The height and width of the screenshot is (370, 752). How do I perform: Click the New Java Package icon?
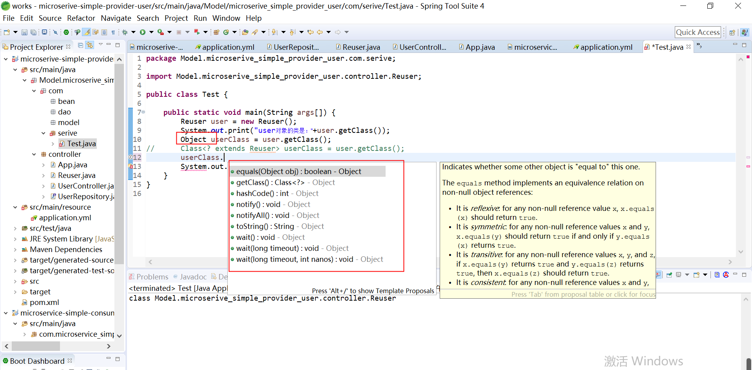coord(216,32)
